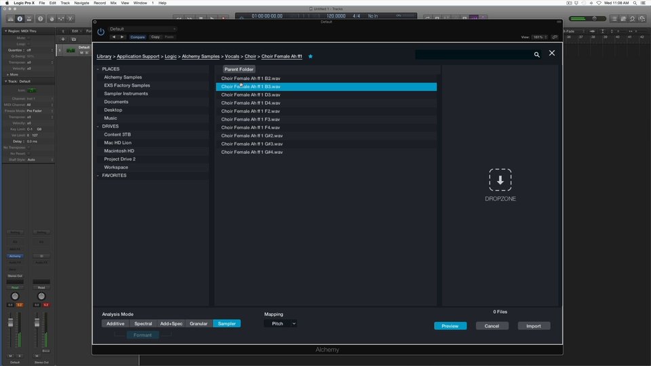Click the Compare button
Image resolution: width=651 pixels, height=366 pixels.
click(138, 37)
